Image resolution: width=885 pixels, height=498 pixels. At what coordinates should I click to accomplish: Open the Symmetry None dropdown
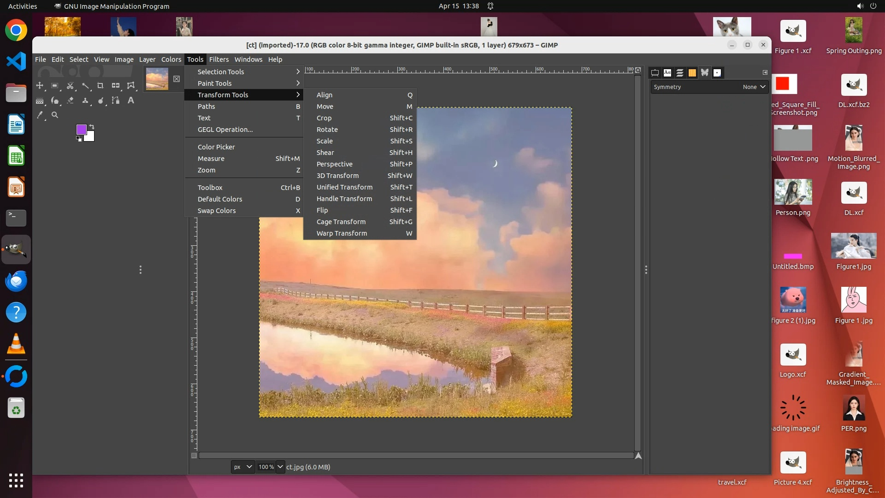point(754,87)
